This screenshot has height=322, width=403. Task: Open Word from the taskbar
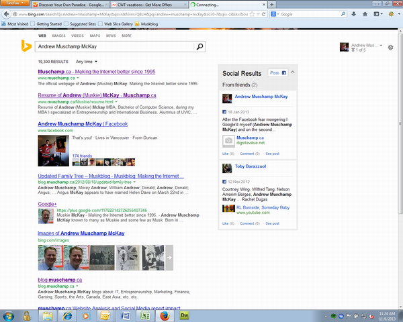(x=125, y=316)
